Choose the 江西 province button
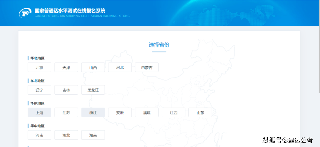 click(173, 112)
